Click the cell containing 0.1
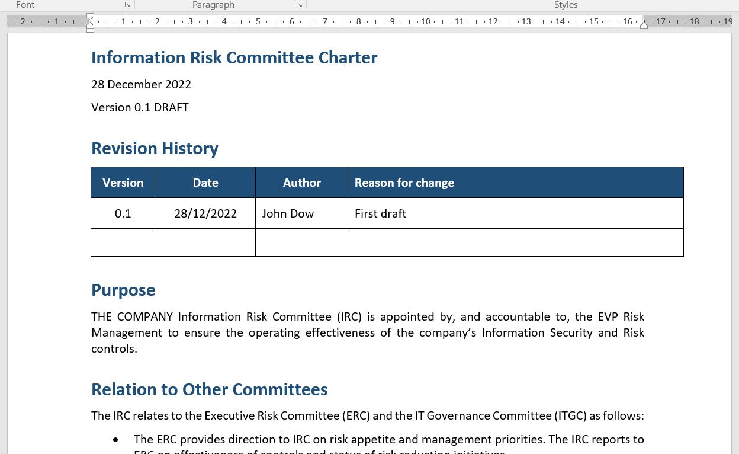Screen dimensions: 739x454 coord(123,213)
